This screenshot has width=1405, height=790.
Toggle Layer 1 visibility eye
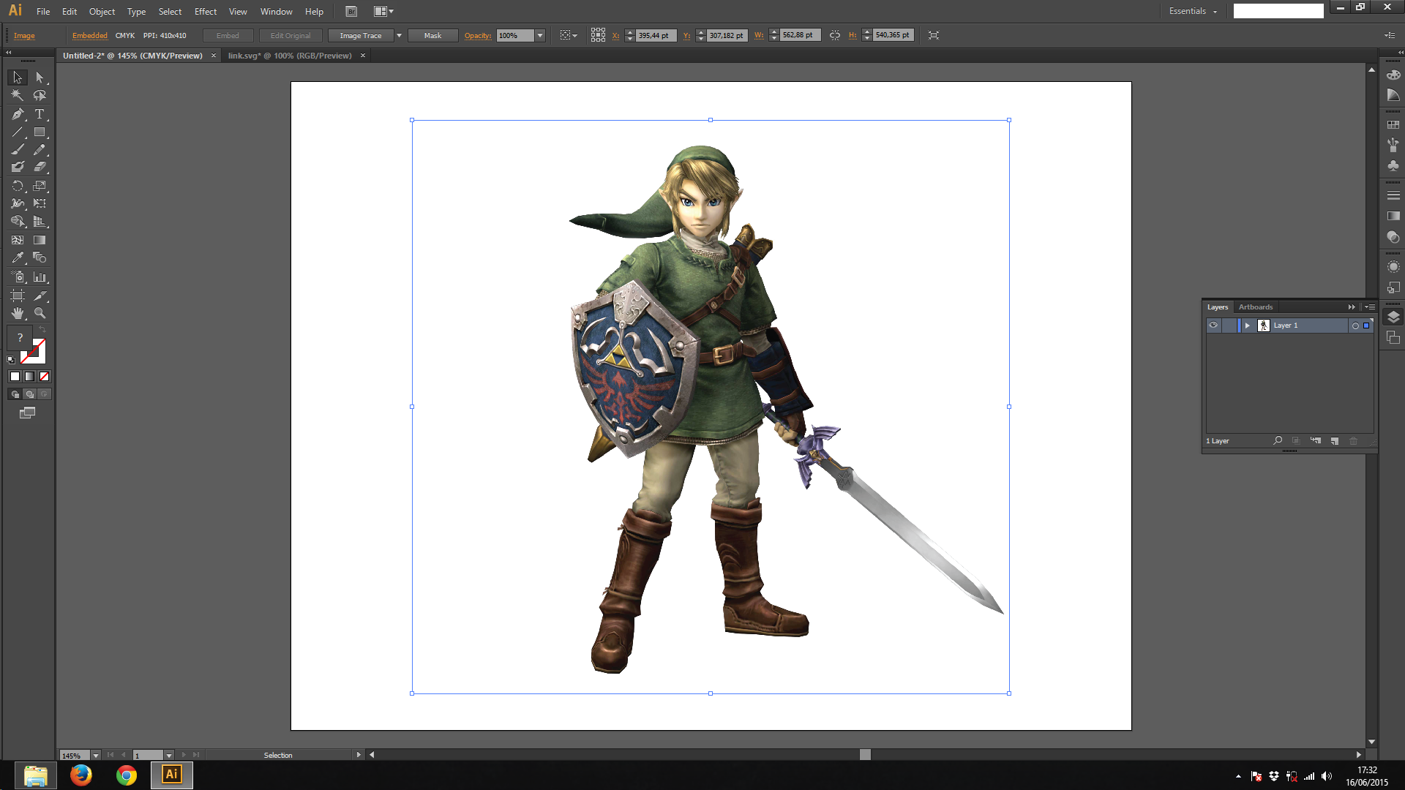pos(1213,326)
